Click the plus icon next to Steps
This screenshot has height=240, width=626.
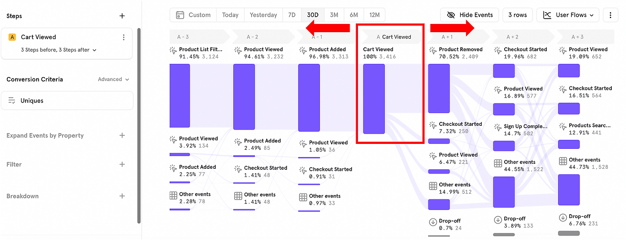point(122,16)
